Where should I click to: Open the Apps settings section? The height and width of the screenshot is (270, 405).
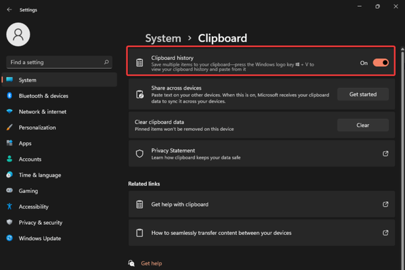[25, 143]
